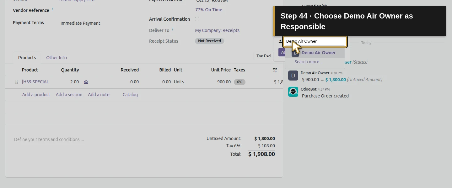Viewport: 452px width, 188px height.
Task: Click the Units cell in the product line
Action: click(x=179, y=82)
